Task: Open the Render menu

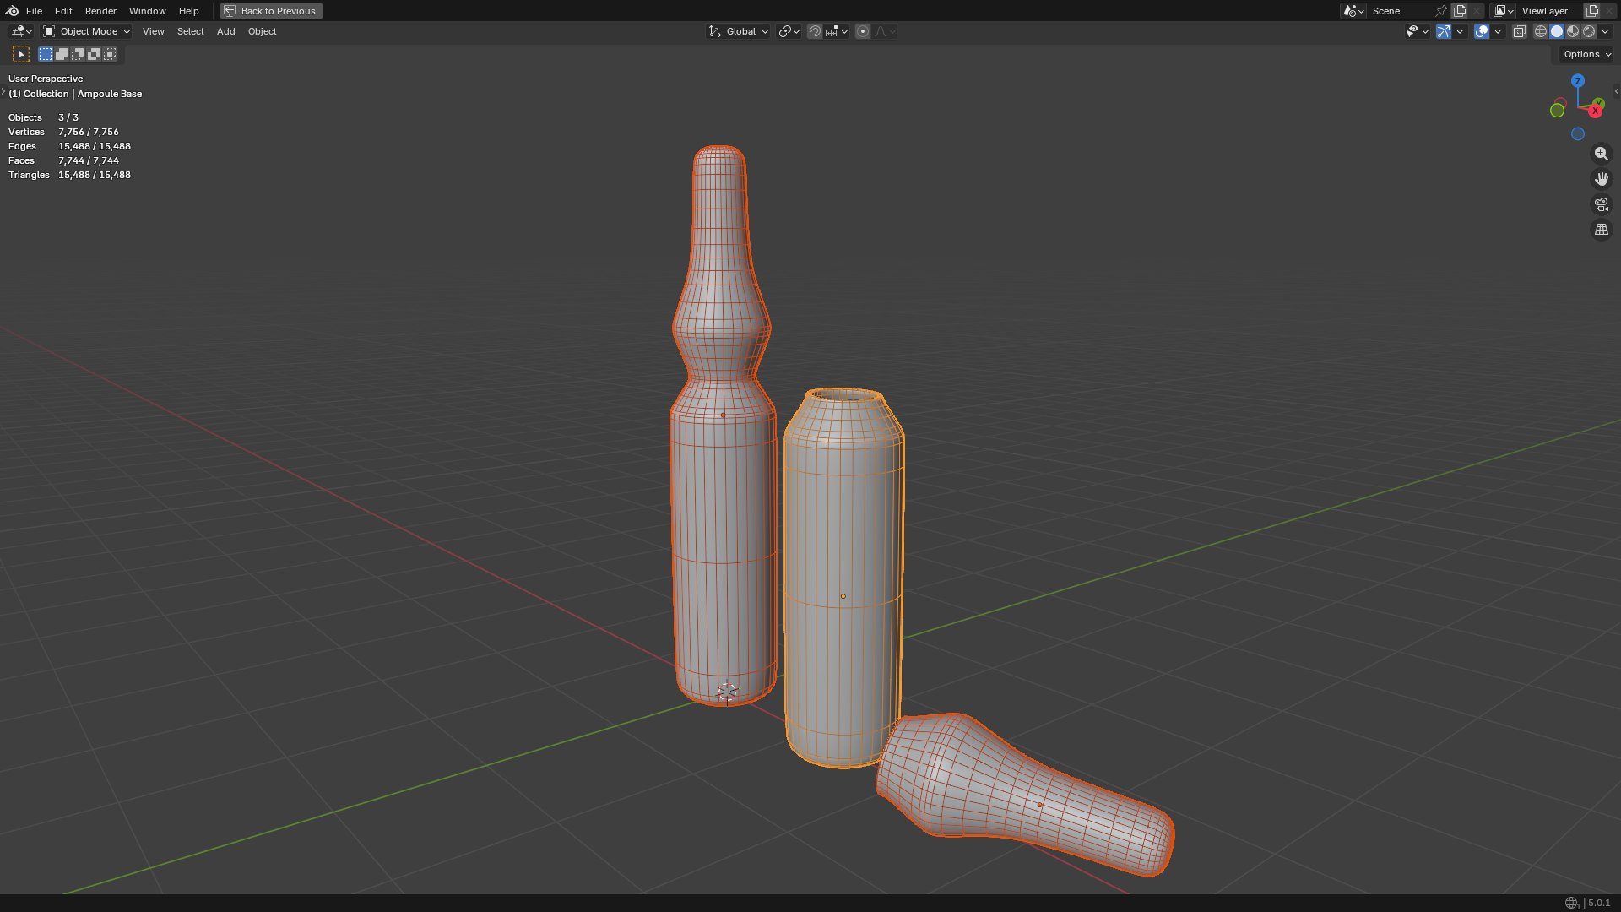Action: click(100, 11)
